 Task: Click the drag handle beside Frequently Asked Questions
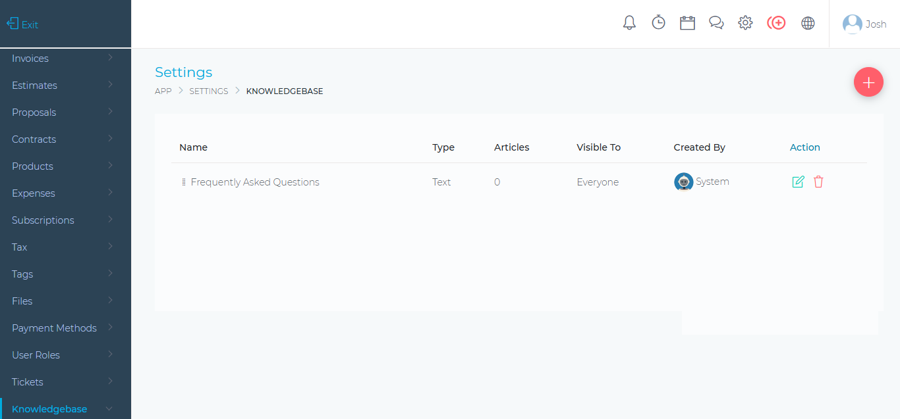click(184, 182)
